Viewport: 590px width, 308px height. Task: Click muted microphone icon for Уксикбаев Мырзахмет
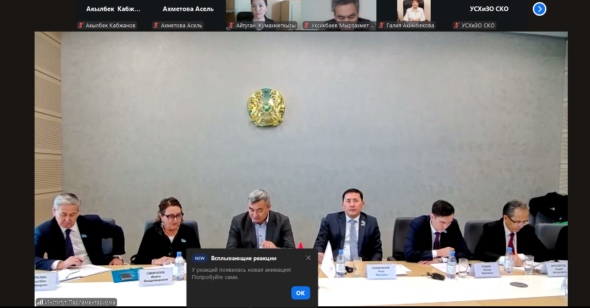[306, 26]
